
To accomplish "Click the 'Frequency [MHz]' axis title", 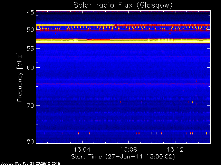I will point(20,77).
